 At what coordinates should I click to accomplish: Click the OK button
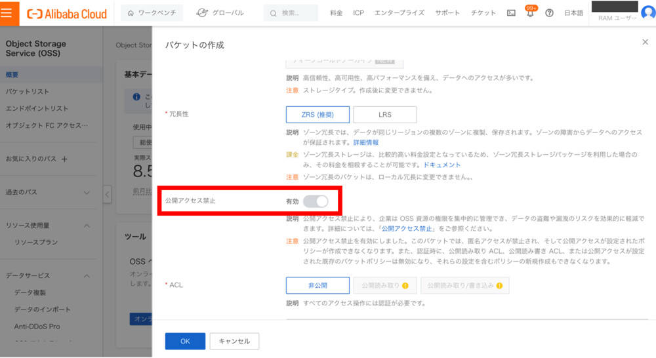tap(185, 341)
